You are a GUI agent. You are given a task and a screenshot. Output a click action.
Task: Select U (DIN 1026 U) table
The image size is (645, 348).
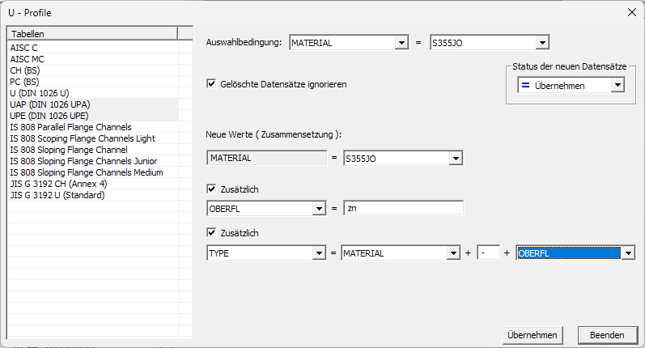click(40, 93)
